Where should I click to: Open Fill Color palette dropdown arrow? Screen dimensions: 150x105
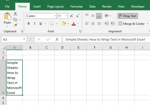(x=68, y=24)
